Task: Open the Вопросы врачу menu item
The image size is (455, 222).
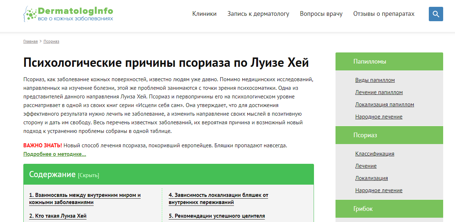Action: (321, 14)
